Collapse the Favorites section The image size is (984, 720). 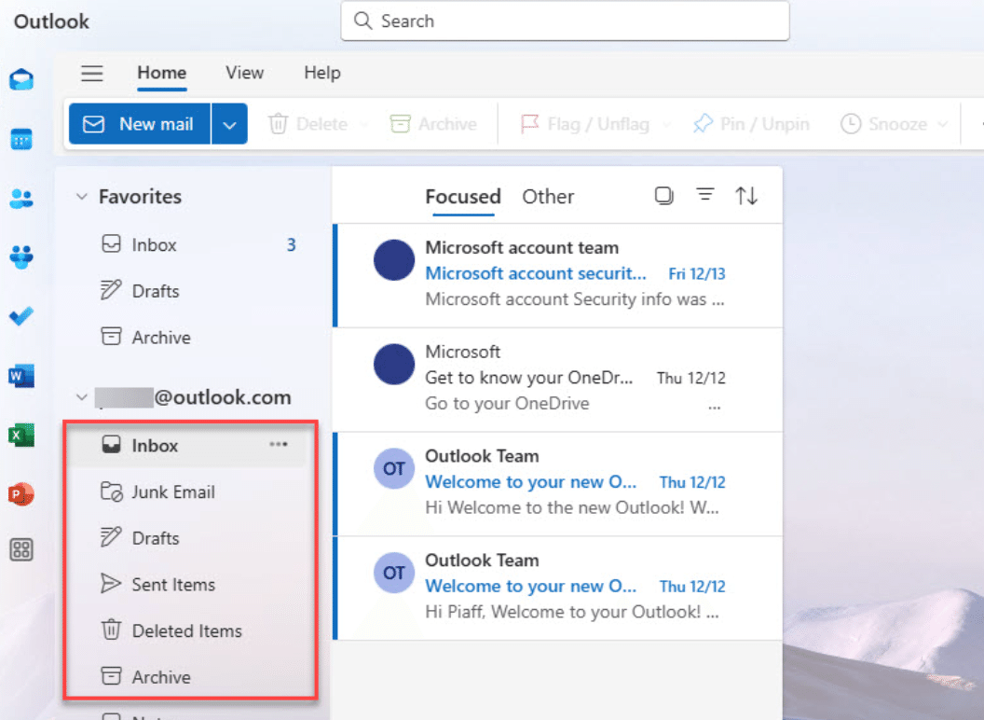pos(82,197)
